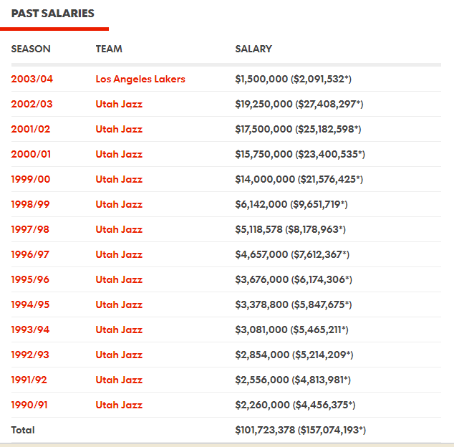Click Utah Jazz next to 2000/01

click(x=119, y=154)
